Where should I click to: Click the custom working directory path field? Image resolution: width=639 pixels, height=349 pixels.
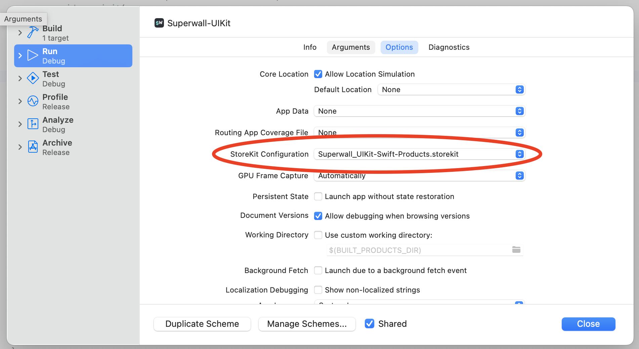coord(417,250)
